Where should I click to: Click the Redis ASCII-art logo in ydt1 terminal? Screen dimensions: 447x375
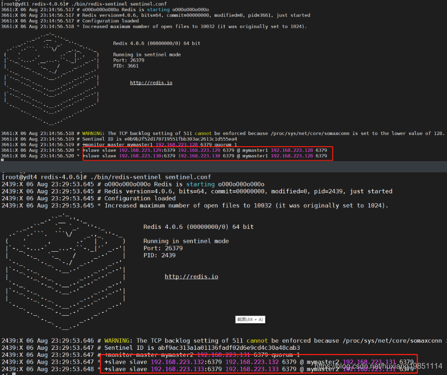(x=52, y=79)
